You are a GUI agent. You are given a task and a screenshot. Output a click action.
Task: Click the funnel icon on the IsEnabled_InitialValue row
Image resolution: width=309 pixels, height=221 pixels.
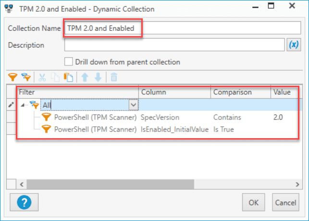click(46, 129)
